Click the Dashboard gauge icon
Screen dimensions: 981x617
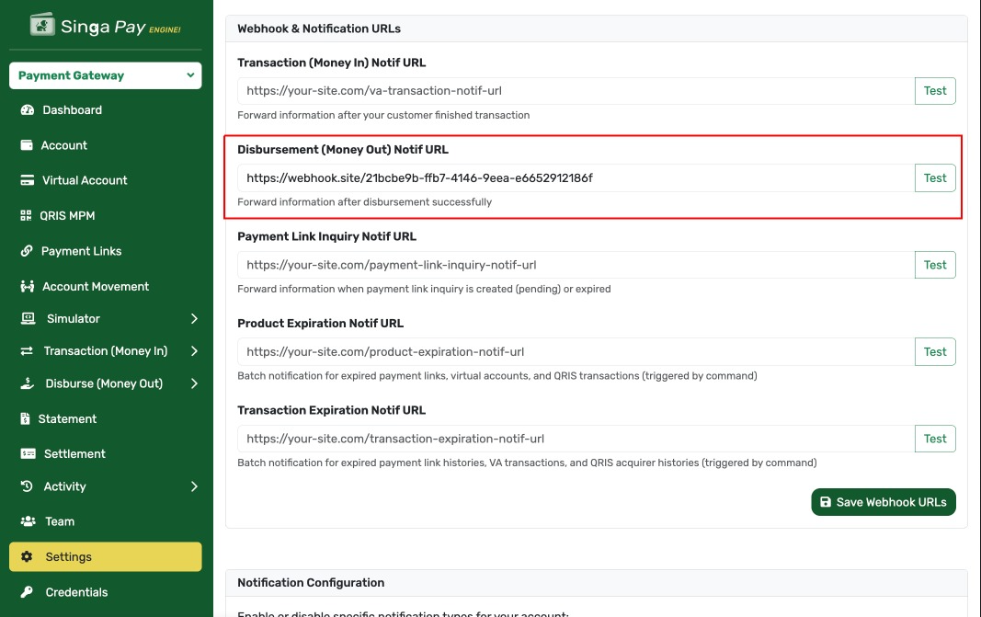(x=27, y=110)
